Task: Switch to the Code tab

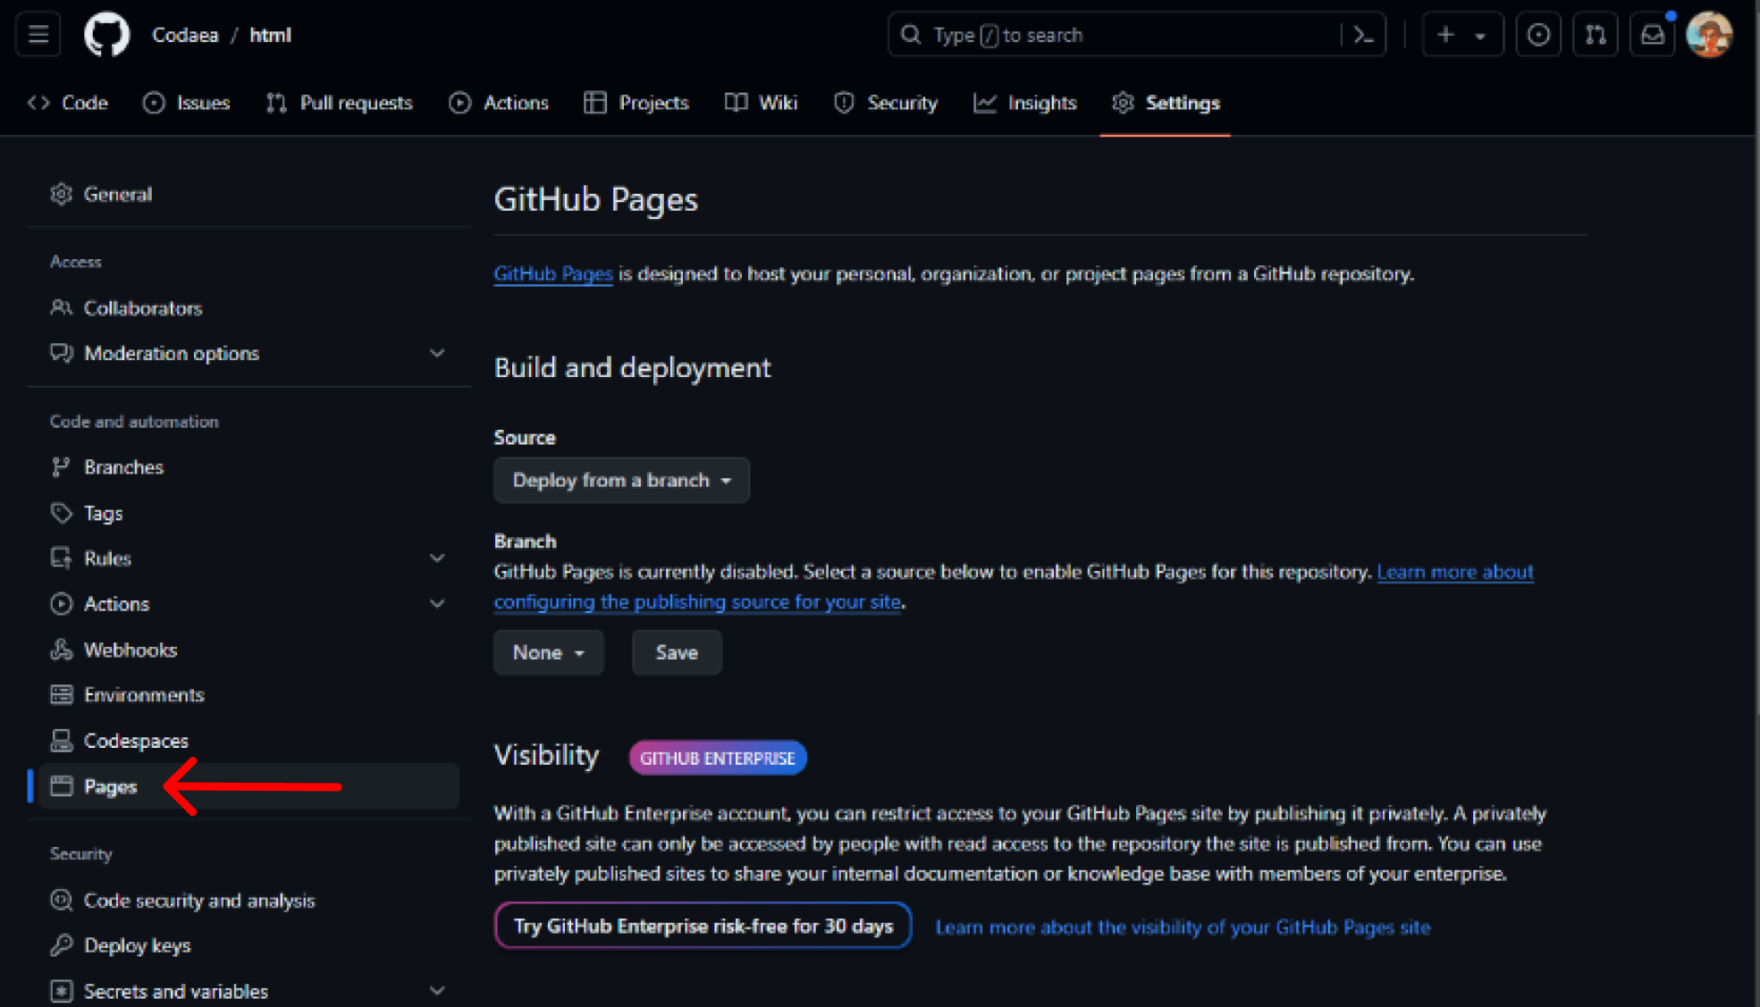Action: click(68, 103)
